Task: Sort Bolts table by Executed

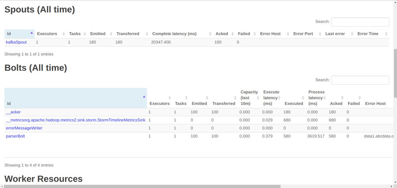Action: (294, 98)
